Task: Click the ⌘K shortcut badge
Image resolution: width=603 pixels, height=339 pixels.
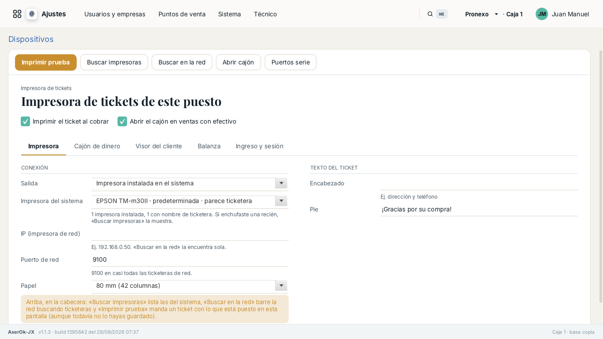Action: [x=441, y=14]
